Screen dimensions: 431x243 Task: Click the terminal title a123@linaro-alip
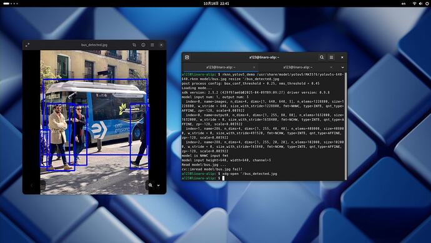click(264, 57)
